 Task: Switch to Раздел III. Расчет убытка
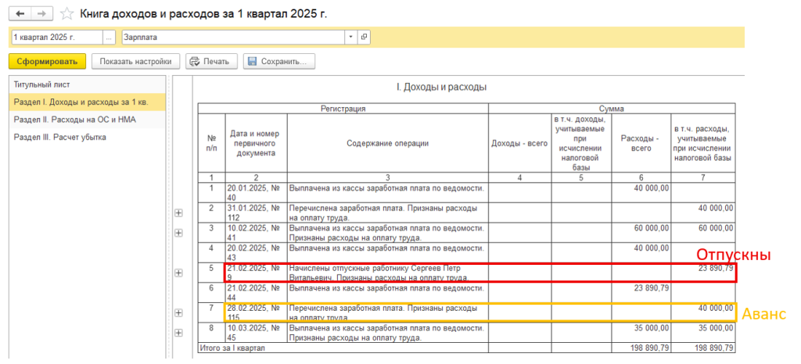[59, 137]
